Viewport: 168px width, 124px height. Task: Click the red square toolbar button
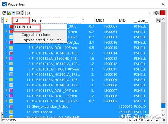[x=163, y=13]
